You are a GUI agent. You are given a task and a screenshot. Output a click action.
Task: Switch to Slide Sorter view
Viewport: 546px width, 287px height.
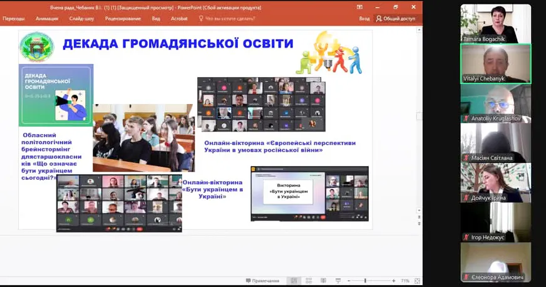(x=310, y=281)
